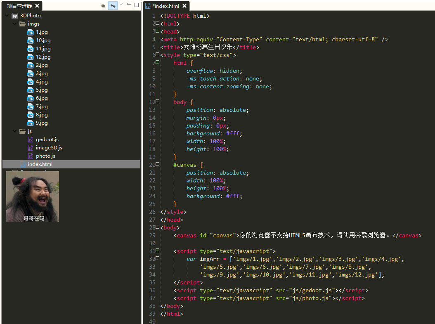Close the project manager tab
435x324 pixels.
tap(37, 6)
